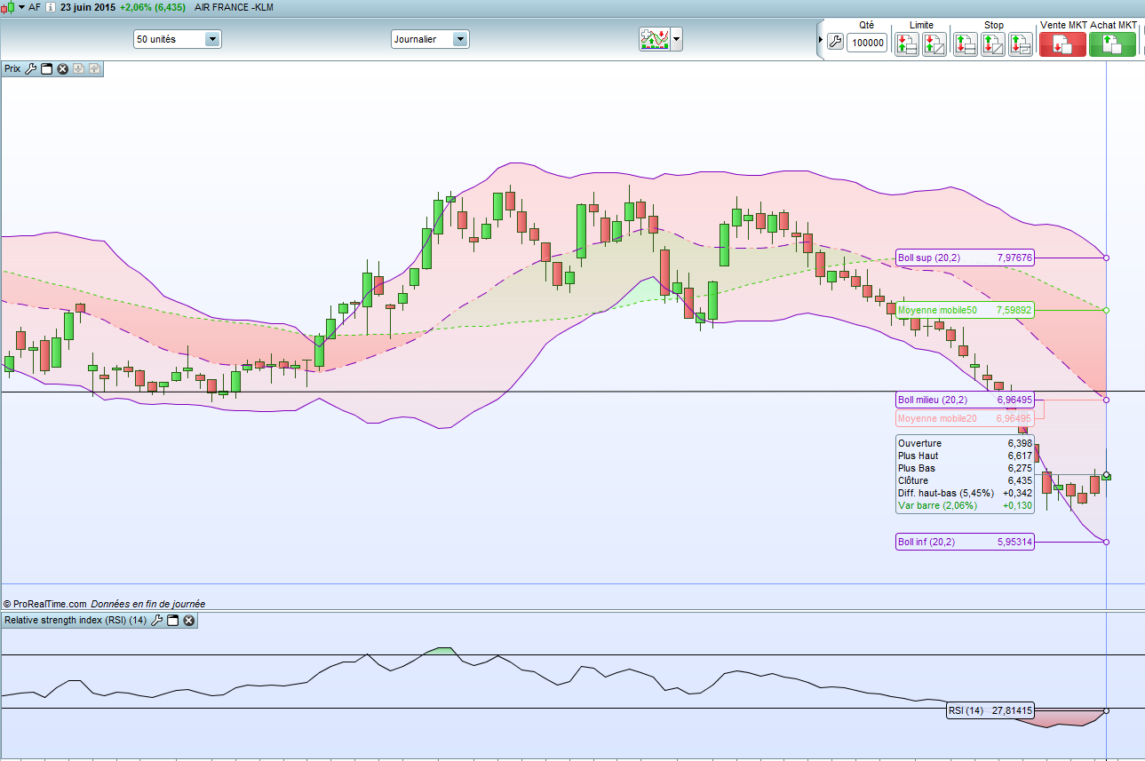
Task: Close the RSI indicator panel
Action: pos(188,621)
